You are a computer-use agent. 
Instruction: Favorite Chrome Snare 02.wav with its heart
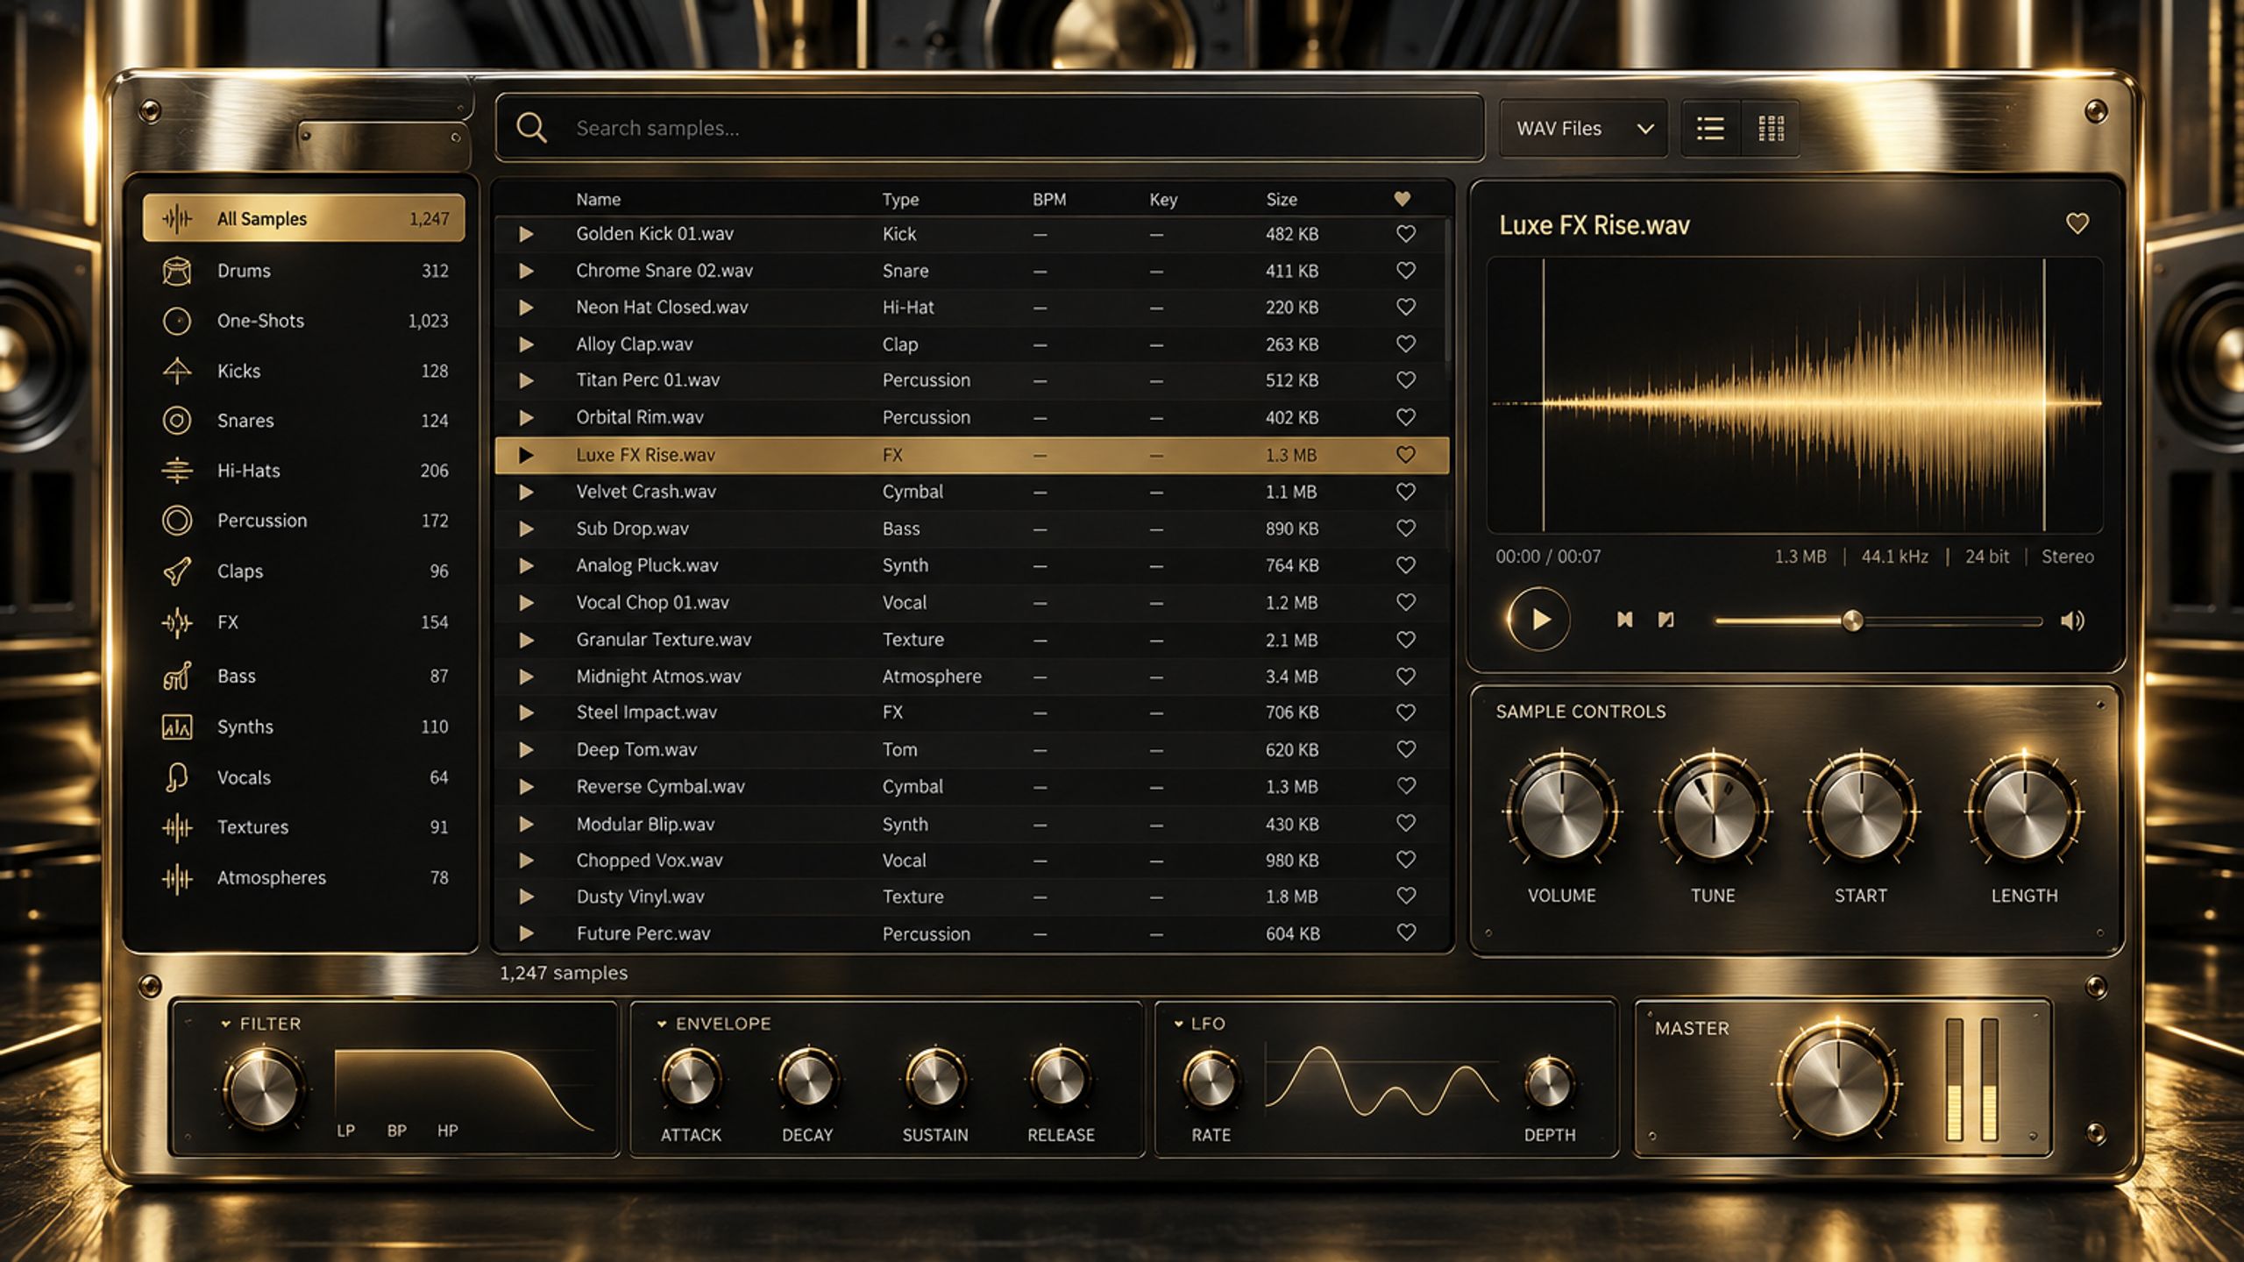1405,271
